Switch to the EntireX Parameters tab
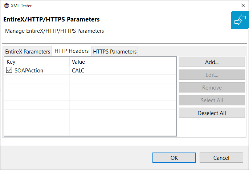 click(x=28, y=51)
